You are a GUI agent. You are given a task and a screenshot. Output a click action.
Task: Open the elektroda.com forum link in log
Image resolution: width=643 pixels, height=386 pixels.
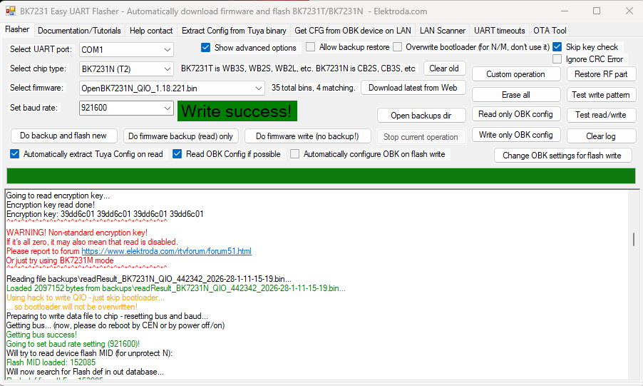pos(167,251)
